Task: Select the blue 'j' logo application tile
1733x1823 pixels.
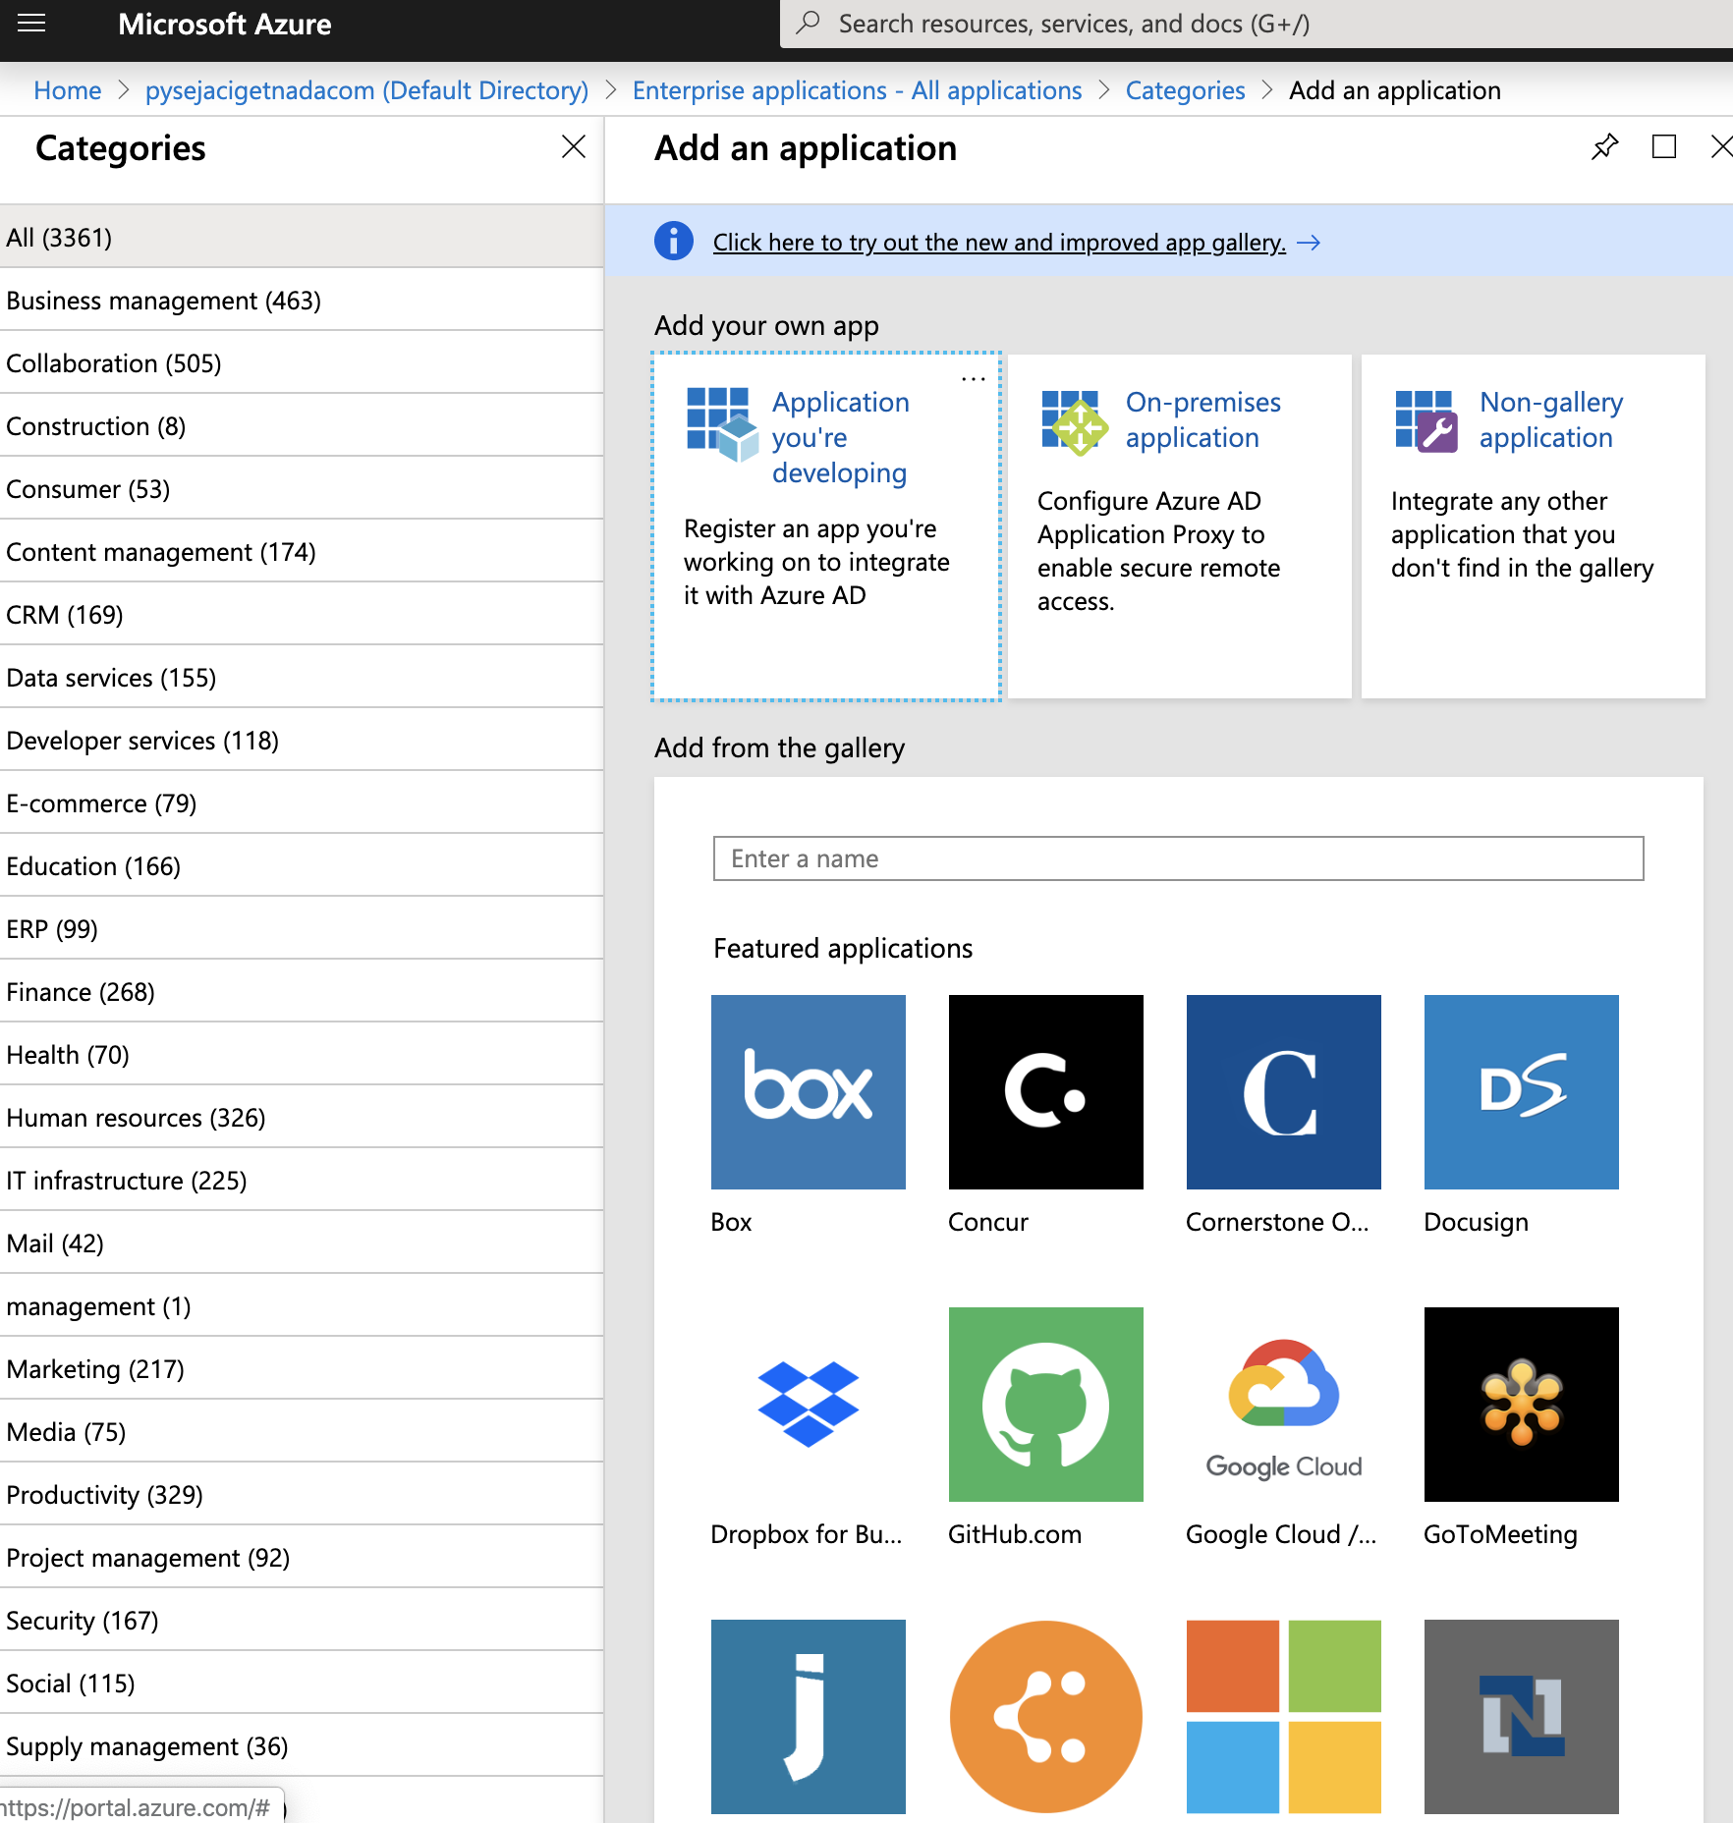Action: pyautogui.click(x=809, y=1717)
